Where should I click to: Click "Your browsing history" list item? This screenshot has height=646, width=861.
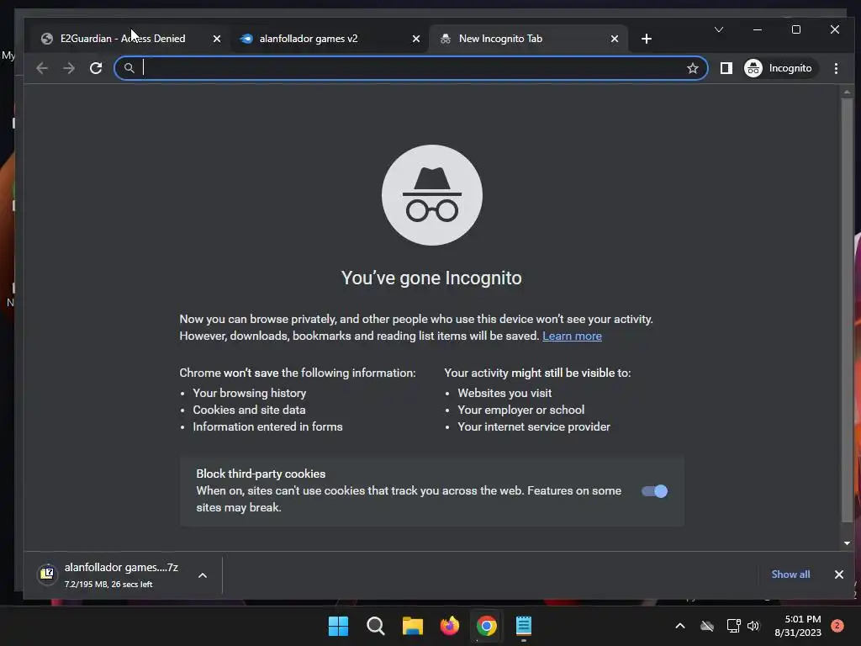(x=249, y=393)
